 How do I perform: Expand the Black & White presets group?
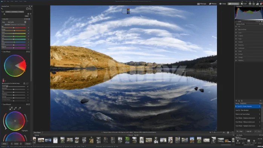pyautogui.click(x=236, y=29)
